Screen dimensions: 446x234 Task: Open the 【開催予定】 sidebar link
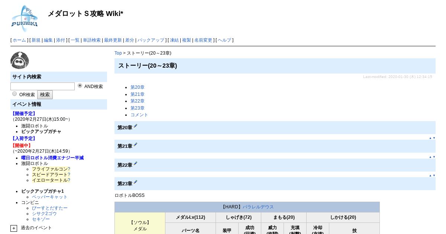point(24,114)
